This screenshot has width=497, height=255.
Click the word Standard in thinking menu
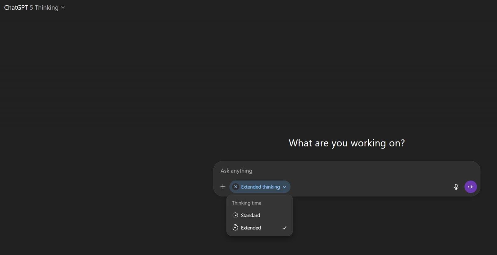pyautogui.click(x=250, y=215)
